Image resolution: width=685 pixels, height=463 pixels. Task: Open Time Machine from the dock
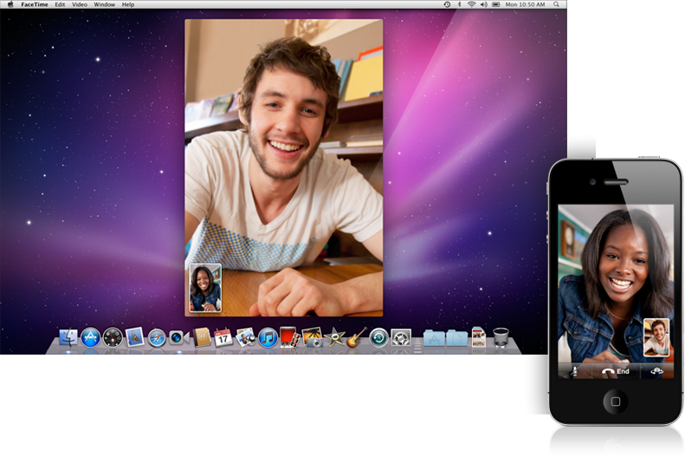378,338
